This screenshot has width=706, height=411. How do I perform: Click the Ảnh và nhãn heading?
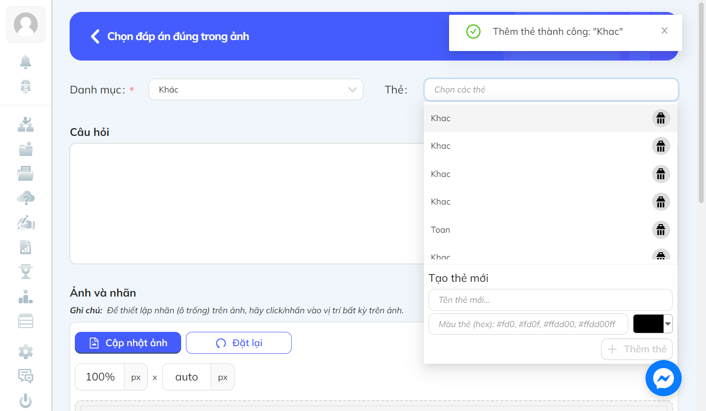tap(103, 293)
